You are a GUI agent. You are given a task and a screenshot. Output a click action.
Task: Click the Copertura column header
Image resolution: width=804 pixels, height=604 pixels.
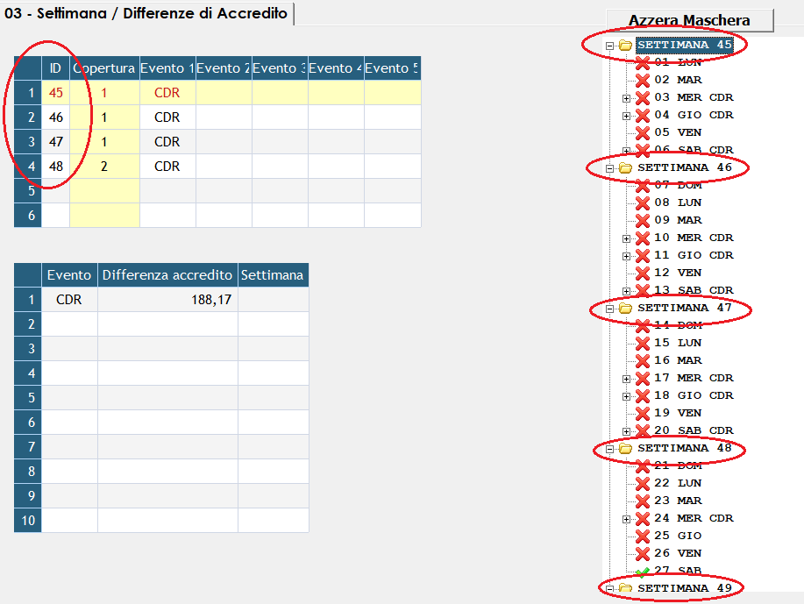pyautogui.click(x=105, y=68)
